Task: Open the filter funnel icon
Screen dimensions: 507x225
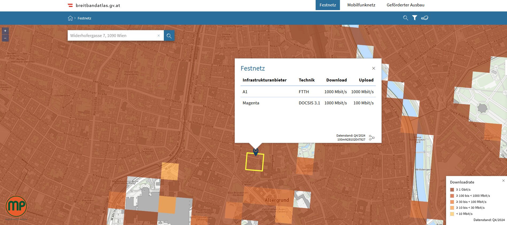Action: point(415,18)
